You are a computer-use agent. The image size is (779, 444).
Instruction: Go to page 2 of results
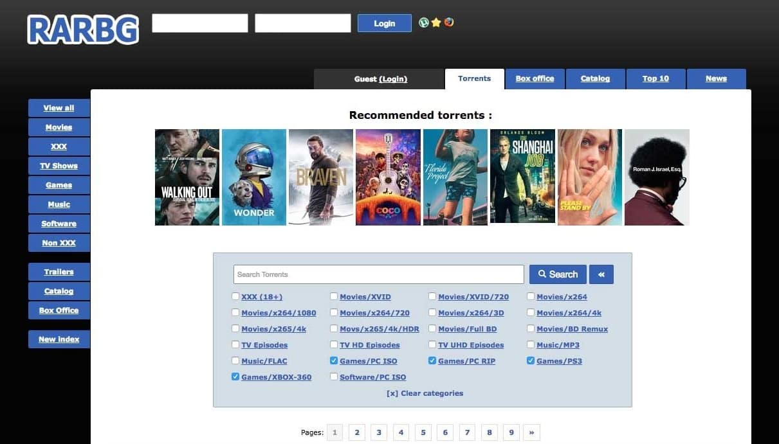[356, 432]
